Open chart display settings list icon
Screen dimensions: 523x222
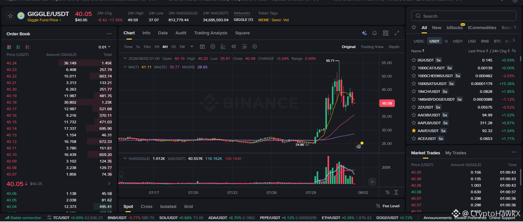[x=244, y=47]
